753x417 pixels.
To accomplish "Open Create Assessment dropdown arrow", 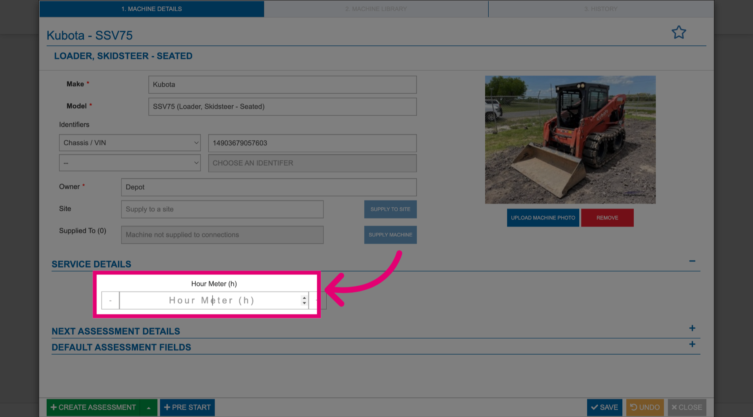I will (x=149, y=408).
